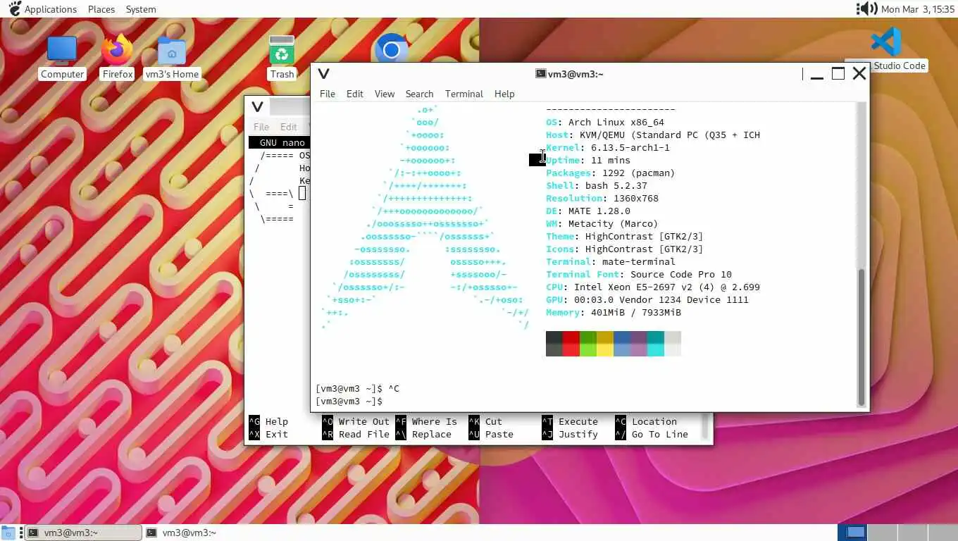
Task: Launch Firefox from the desktop
Action: pos(117,58)
